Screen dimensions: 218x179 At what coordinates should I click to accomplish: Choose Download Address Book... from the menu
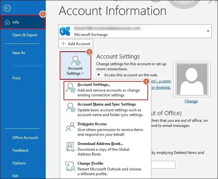(x=106, y=149)
